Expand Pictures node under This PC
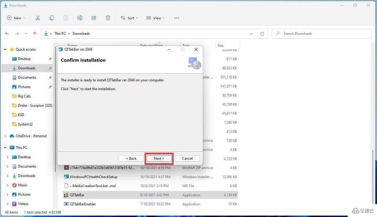This screenshot has height=217, width=377. tap(7, 194)
